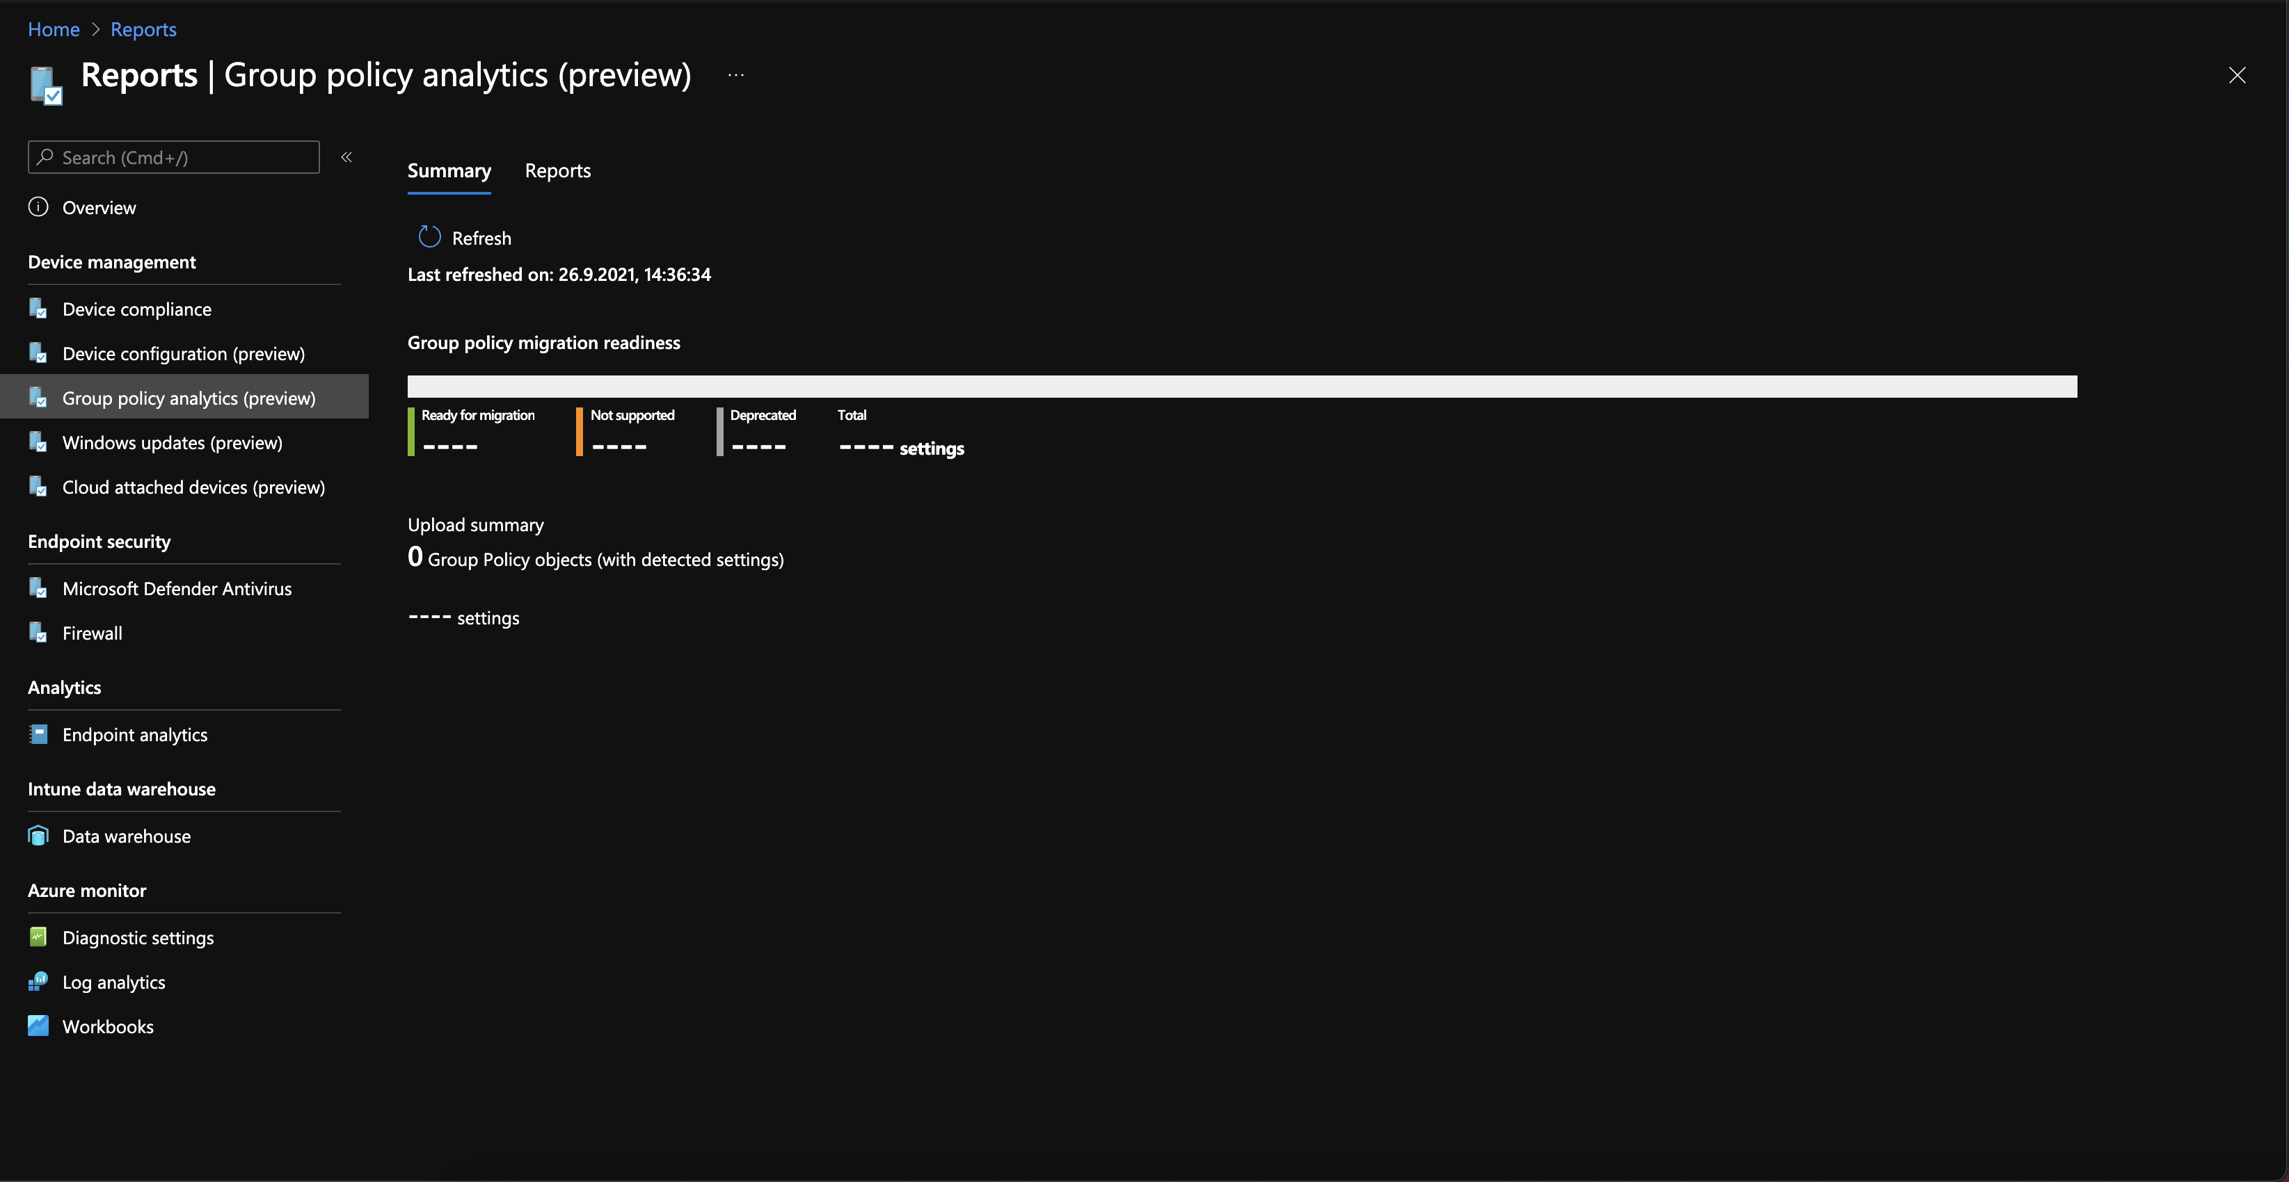Collapse the sidebar with double chevron
The width and height of the screenshot is (2289, 1182).
[346, 157]
